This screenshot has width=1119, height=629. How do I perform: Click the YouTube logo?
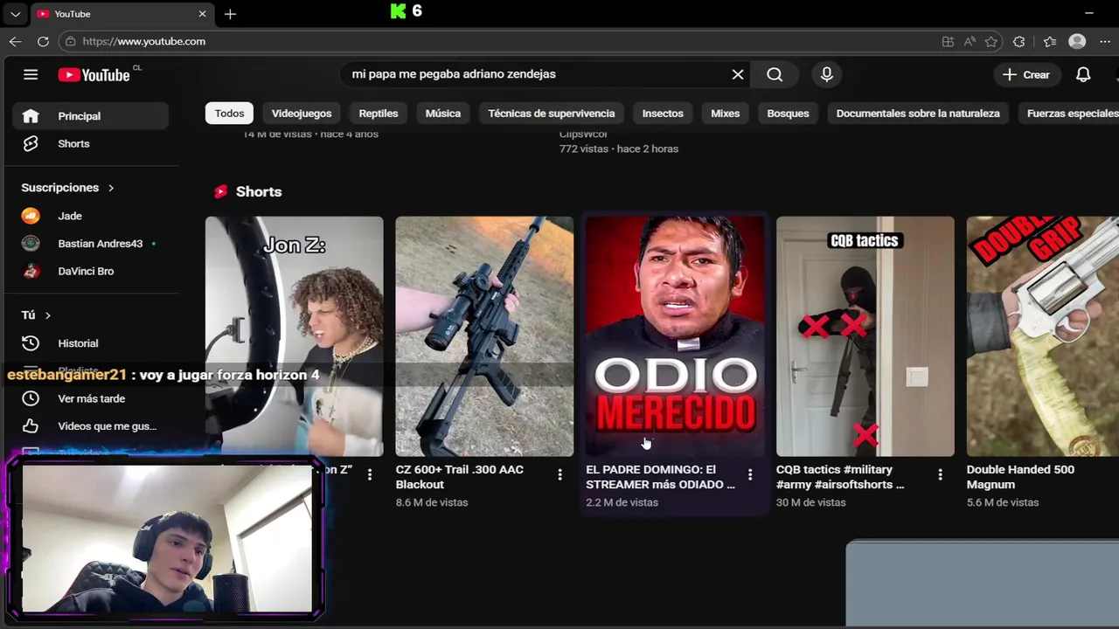tap(94, 74)
